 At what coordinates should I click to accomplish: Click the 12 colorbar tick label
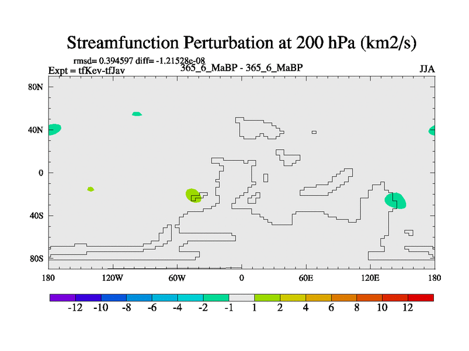click(407, 308)
